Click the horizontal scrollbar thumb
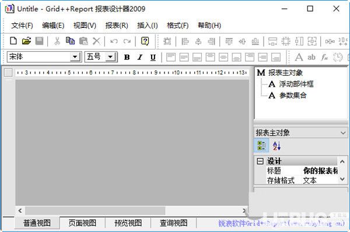Screen dimensions: 350x232 pyautogui.click(x=95, y=210)
